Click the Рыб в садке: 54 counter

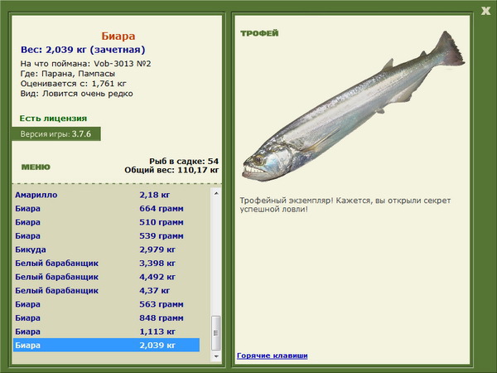pyautogui.click(x=184, y=161)
